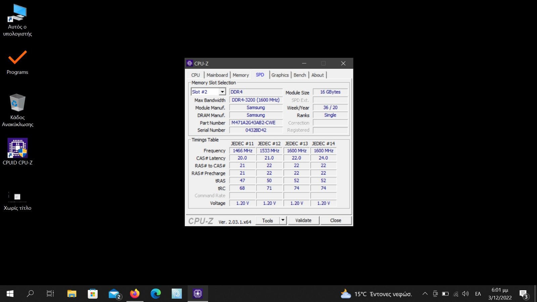Open taskbar Search magnifier

coord(30,294)
